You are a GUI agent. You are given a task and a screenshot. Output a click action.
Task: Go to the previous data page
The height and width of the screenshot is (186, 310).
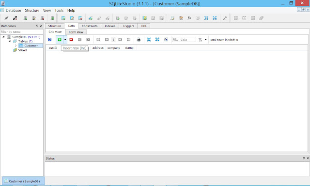click(x=107, y=40)
